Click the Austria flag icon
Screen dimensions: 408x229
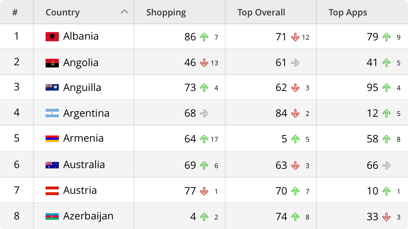(53, 190)
